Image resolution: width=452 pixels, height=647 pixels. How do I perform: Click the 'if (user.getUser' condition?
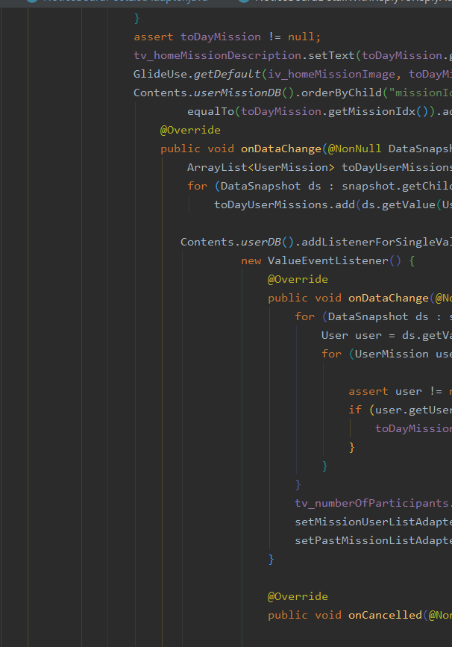pyautogui.click(x=400, y=410)
